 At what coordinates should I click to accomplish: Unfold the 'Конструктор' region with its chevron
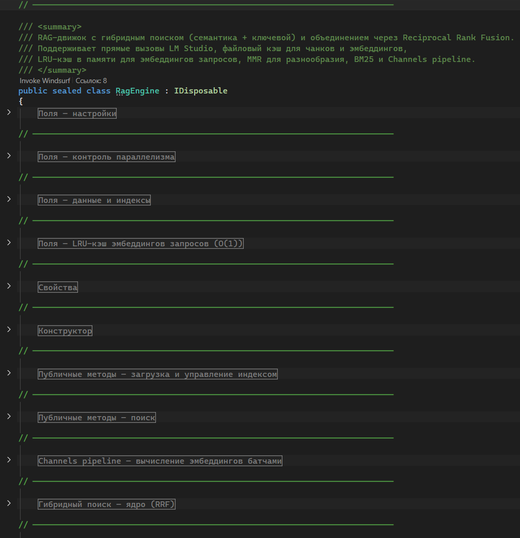tap(9, 329)
